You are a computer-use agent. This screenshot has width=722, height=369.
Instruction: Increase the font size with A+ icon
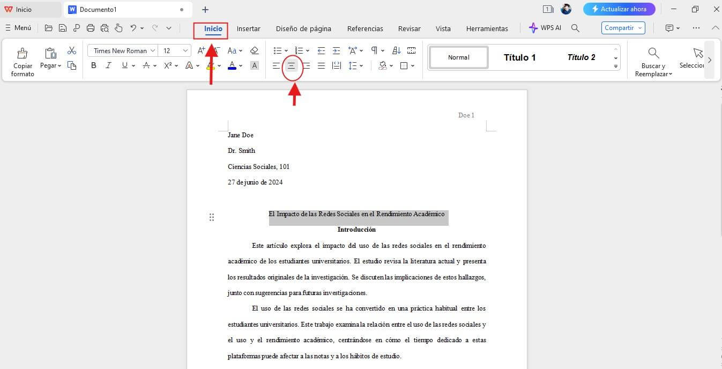coord(202,50)
